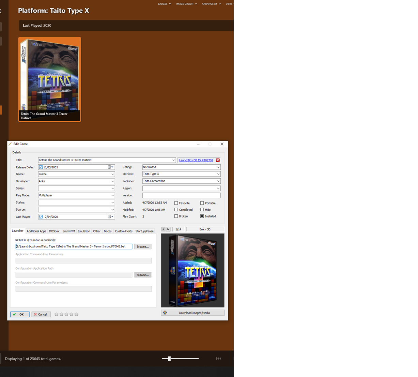Open the Developer dropdown
The height and width of the screenshot is (377, 418).
[112, 181]
